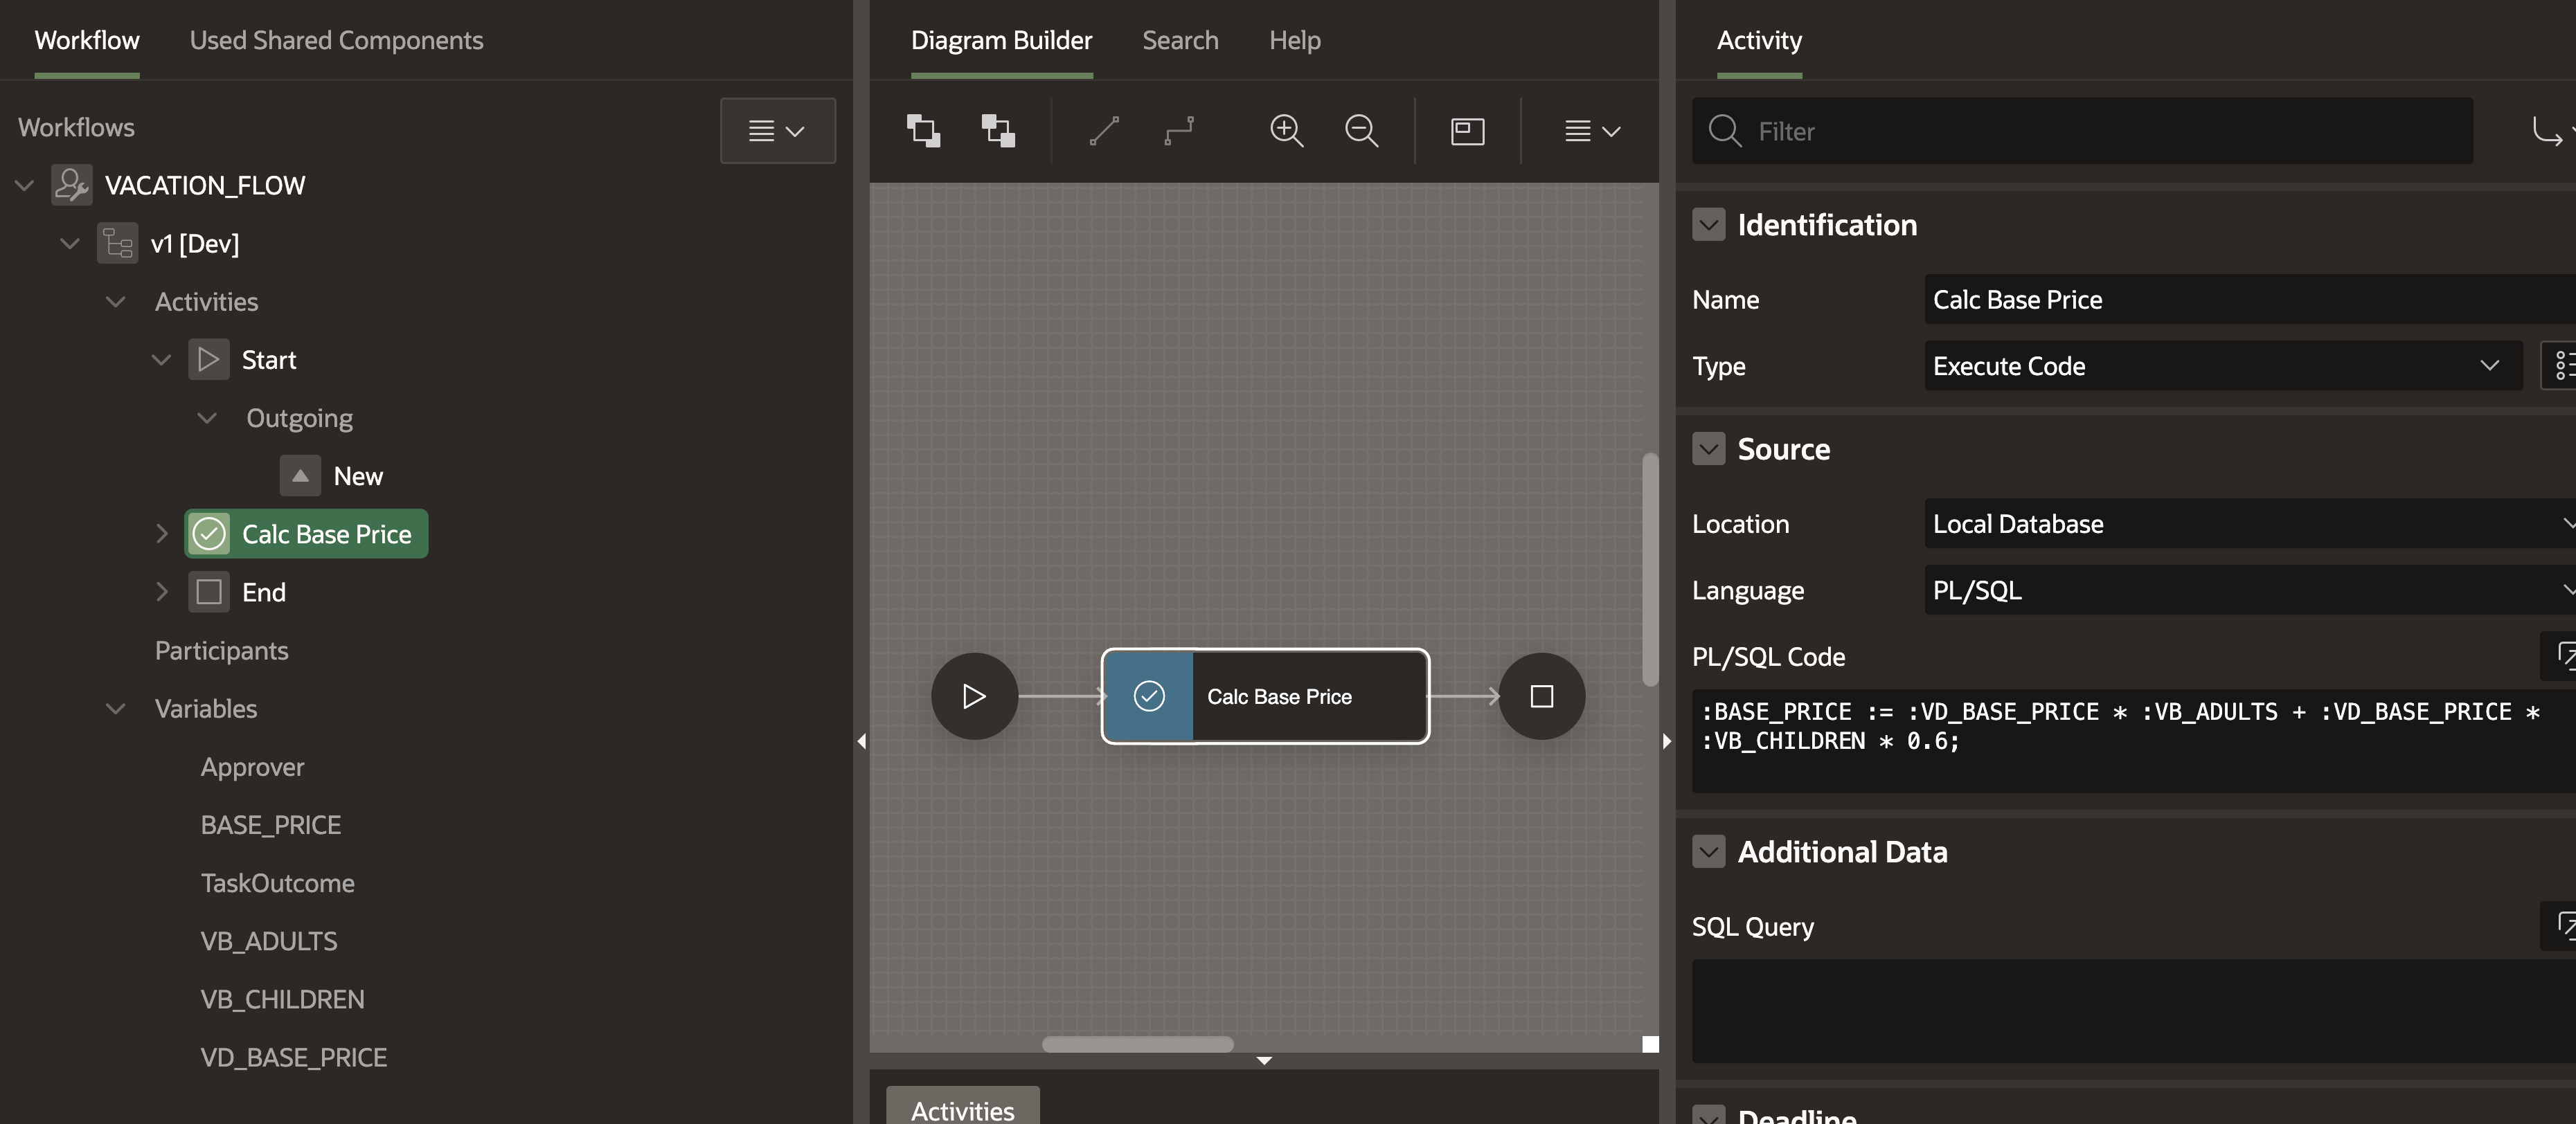Open the PL/SQL Code editor popup icon
Image resolution: width=2576 pixels, height=1124 pixels.
pos(2563,656)
